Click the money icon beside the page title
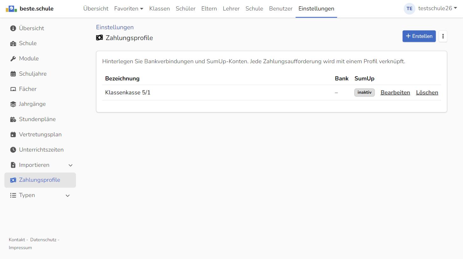Screen dimensions: 463x259 (100, 38)
